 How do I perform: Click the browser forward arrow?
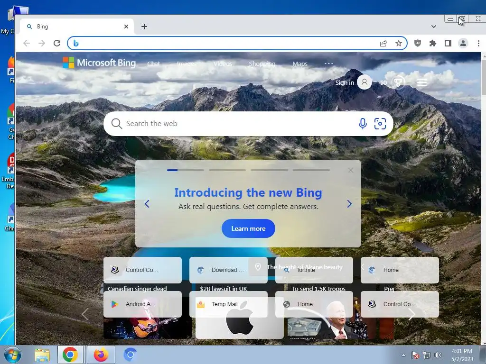point(42,43)
